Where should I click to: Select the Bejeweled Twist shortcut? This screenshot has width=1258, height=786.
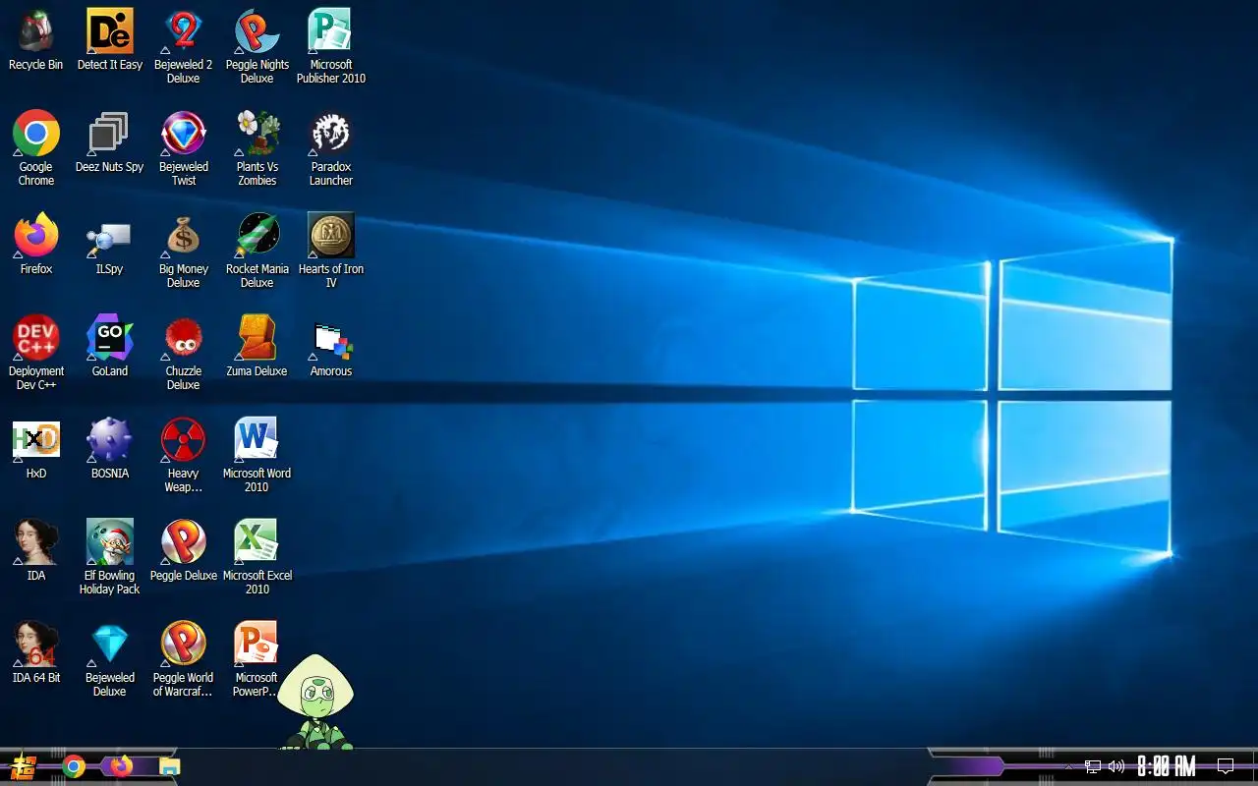point(184,147)
